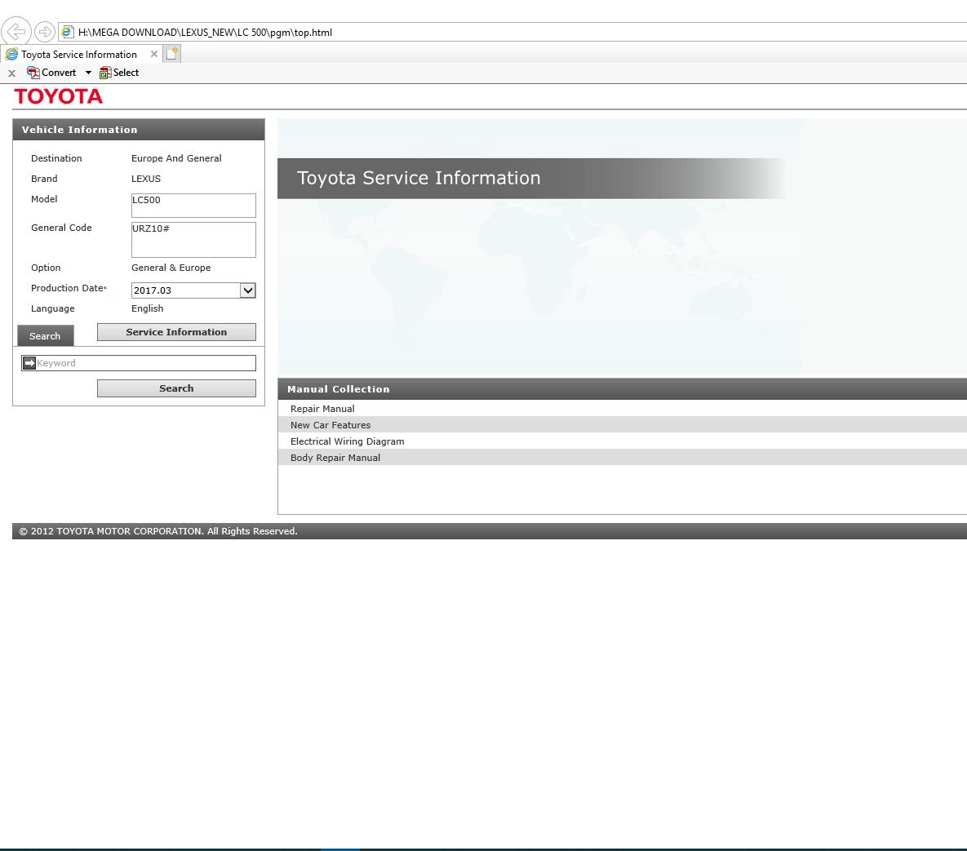
Task: Open the New Car Features link
Action: tap(330, 425)
